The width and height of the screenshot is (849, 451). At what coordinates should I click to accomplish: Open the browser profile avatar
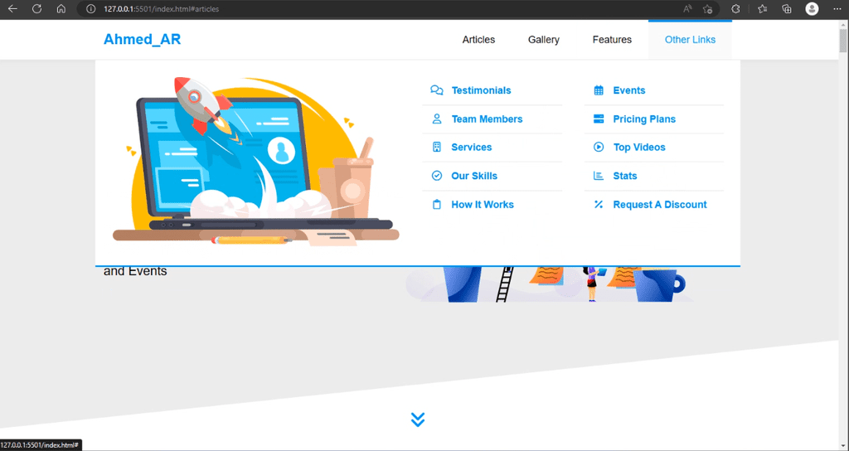point(812,8)
